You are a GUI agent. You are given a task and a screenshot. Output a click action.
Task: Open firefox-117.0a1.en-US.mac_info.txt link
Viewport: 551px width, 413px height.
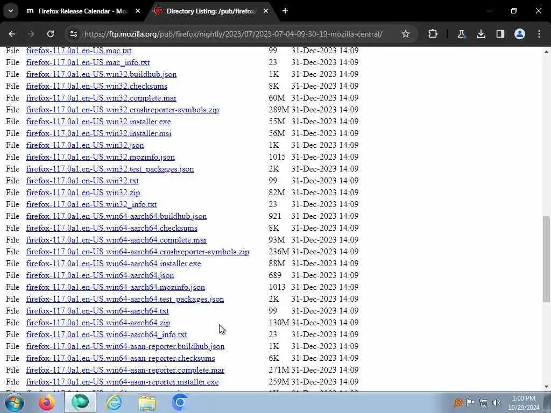pyautogui.click(x=88, y=62)
